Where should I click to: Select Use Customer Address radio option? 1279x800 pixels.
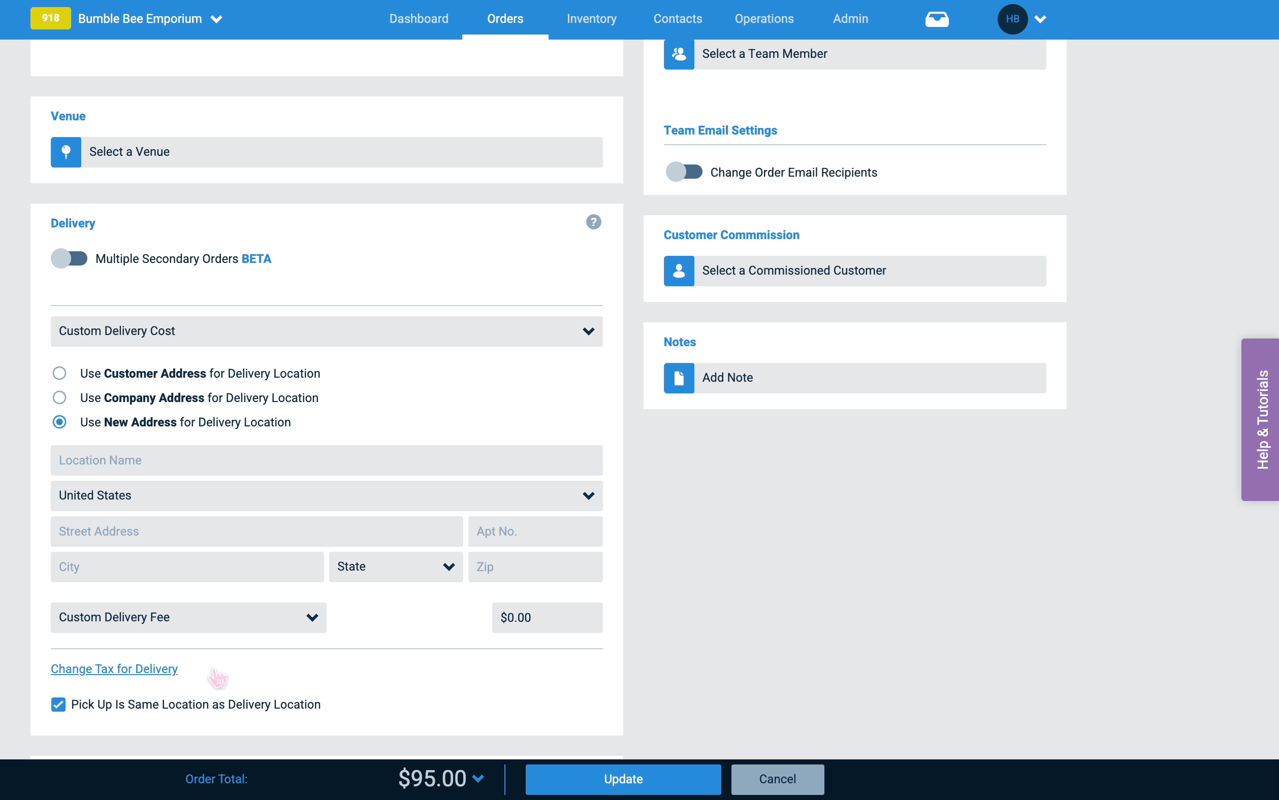tap(59, 374)
